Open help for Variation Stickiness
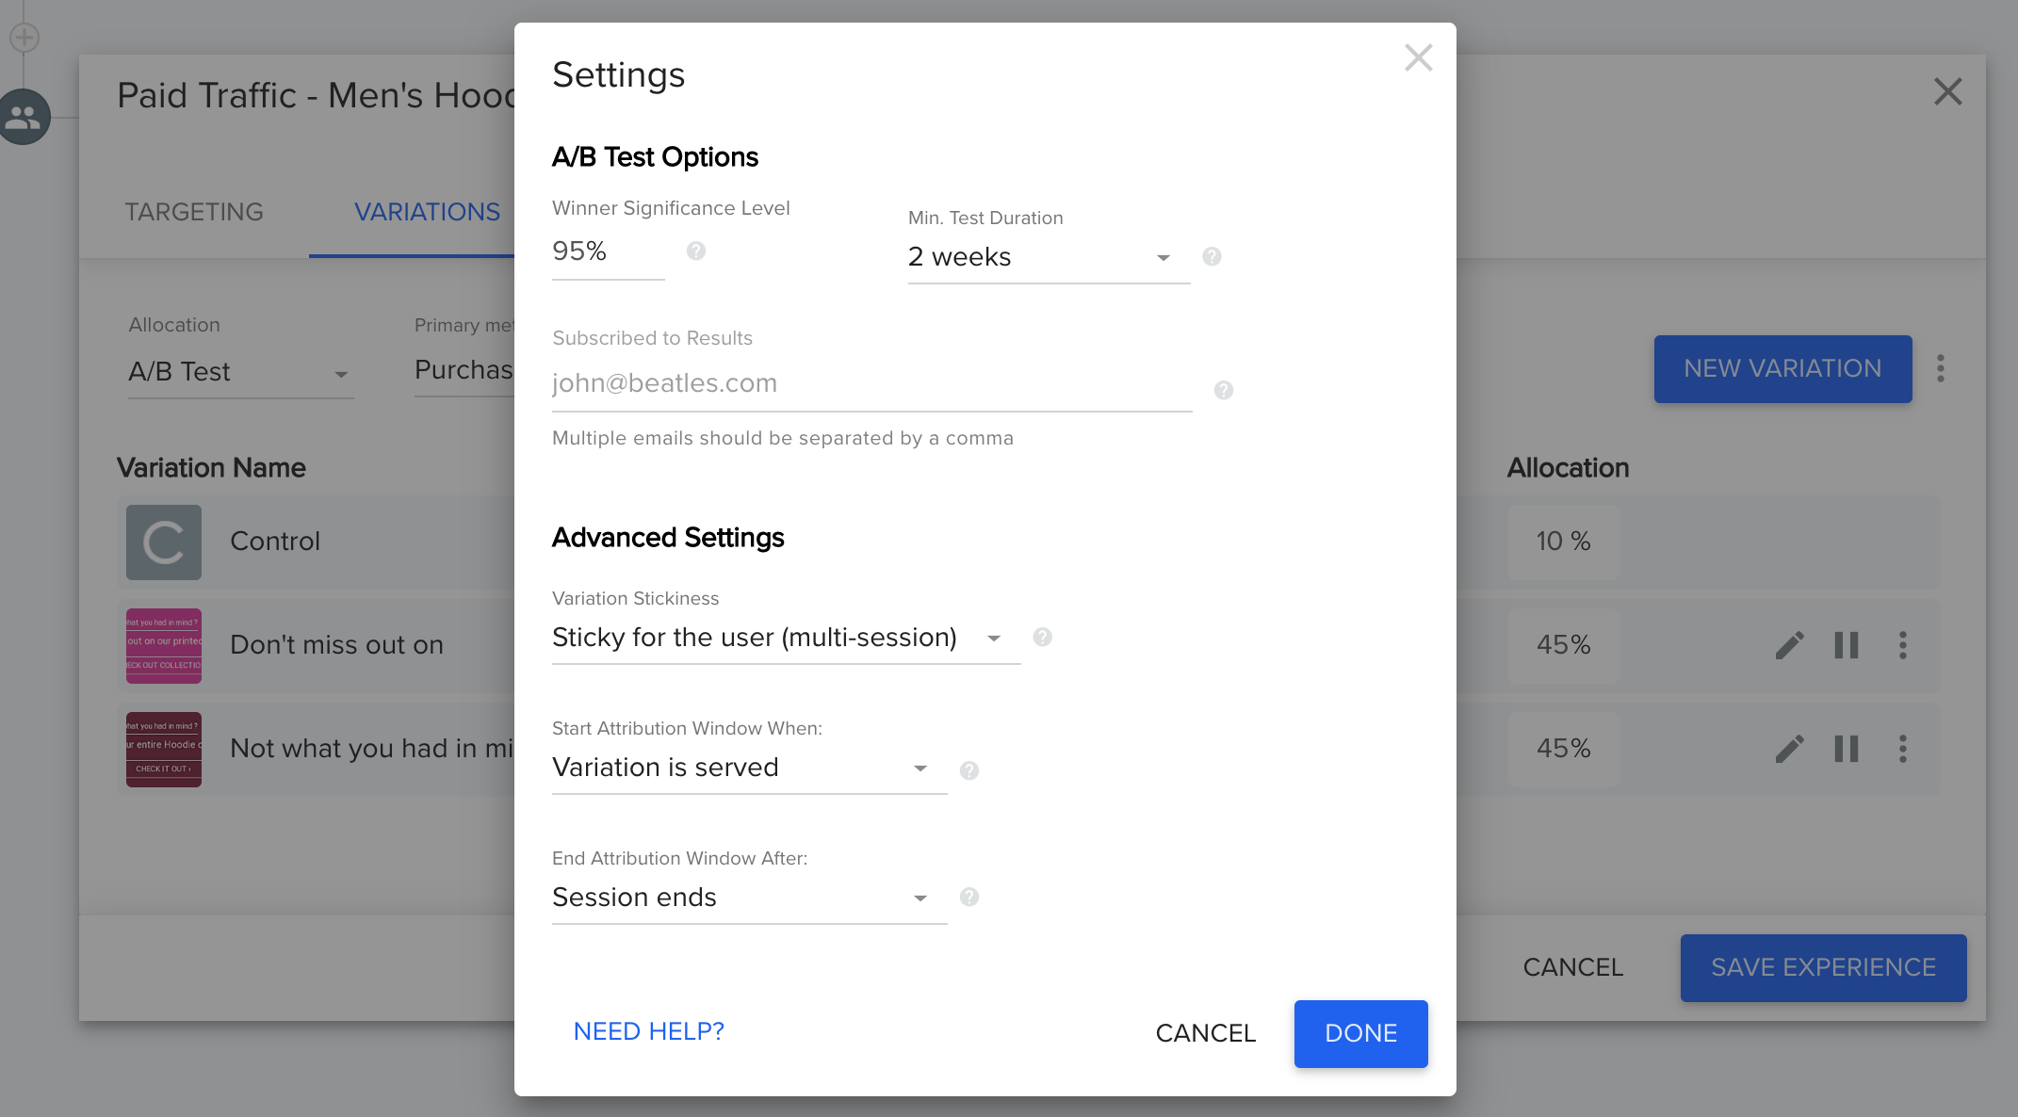This screenshot has height=1117, width=2018. (x=1043, y=637)
